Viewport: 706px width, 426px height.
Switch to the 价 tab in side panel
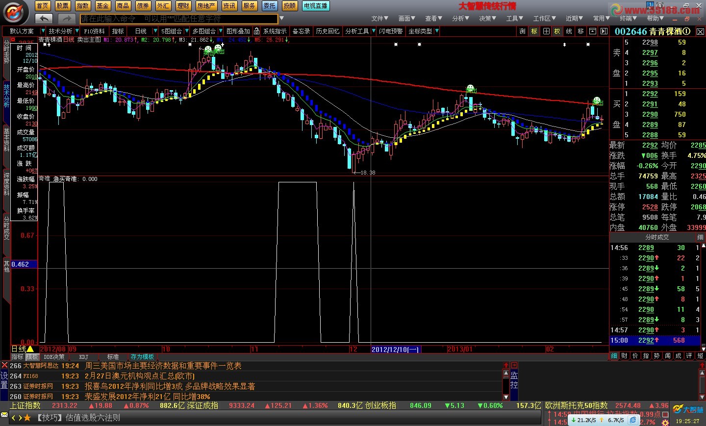(635, 356)
